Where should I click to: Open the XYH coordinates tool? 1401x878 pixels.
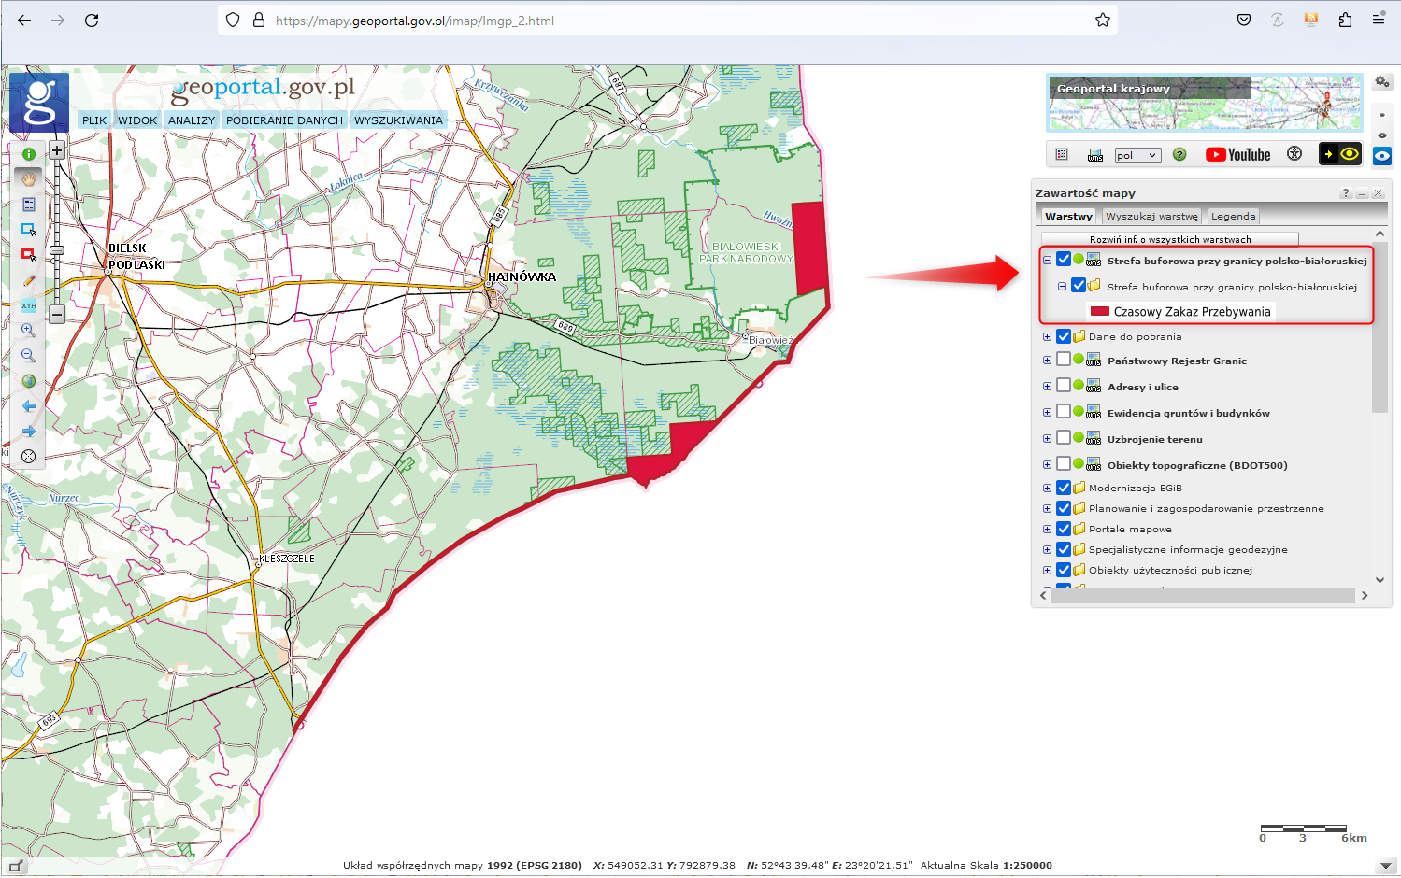tap(29, 305)
